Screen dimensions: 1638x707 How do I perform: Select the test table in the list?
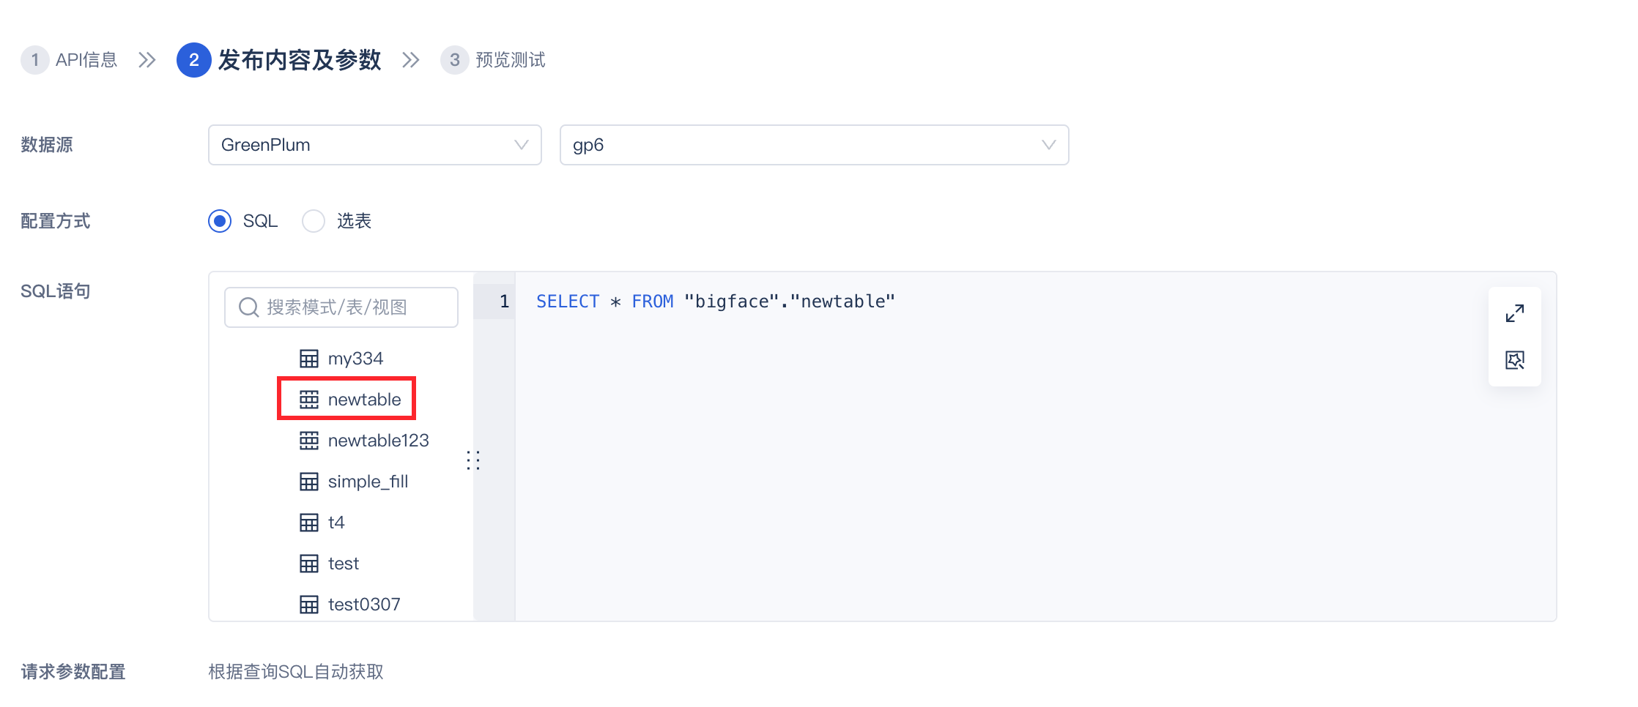[x=343, y=564]
